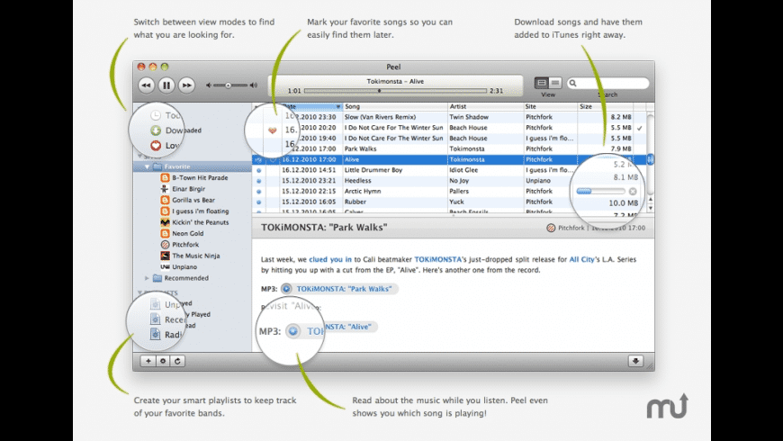Screen dimensions: 783x441
Task: Toggle unplayed dot for Heedless
Action: [258, 181]
